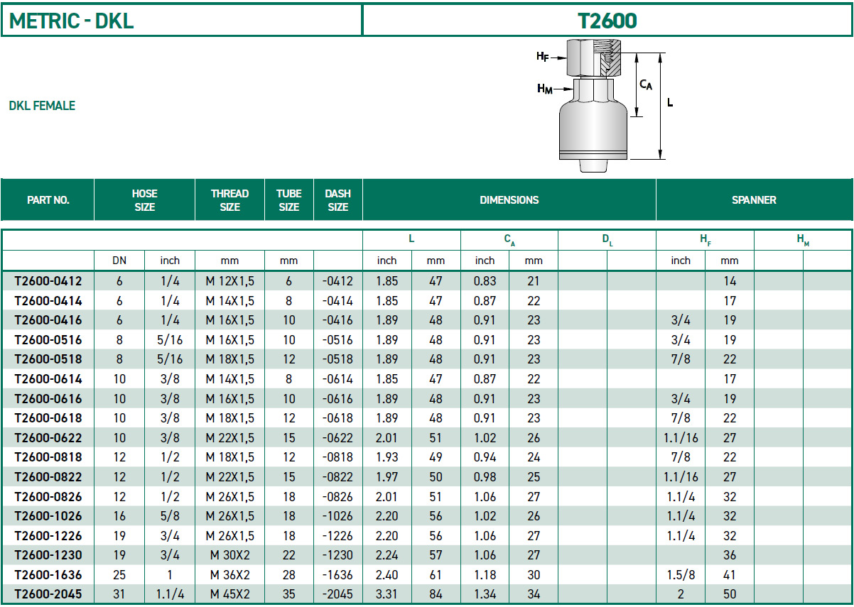Click the SPANNER header
Viewport: 854px width, 607px height.
point(754,200)
